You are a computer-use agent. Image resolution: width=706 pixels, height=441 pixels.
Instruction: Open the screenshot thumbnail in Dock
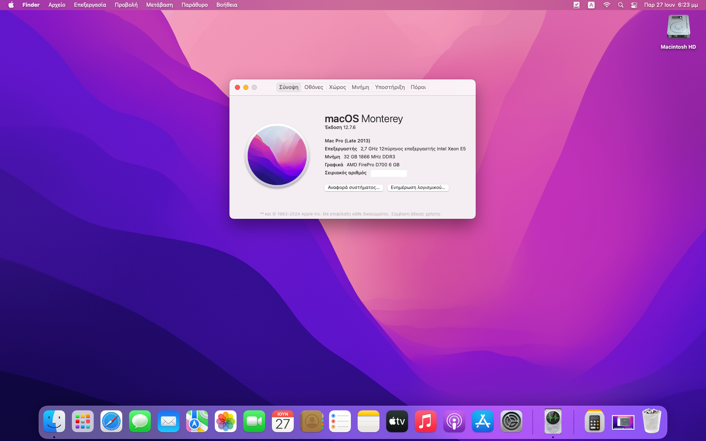(x=623, y=422)
